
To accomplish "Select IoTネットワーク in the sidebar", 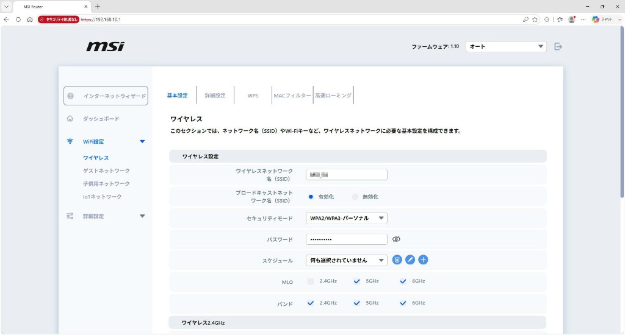I will click(x=102, y=197).
